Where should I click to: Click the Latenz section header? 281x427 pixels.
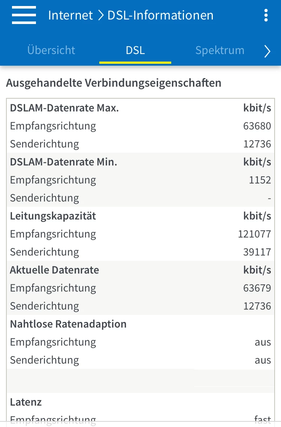pos(26,402)
